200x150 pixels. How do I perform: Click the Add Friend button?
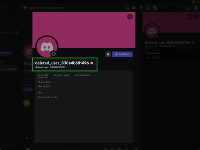click(122, 54)
